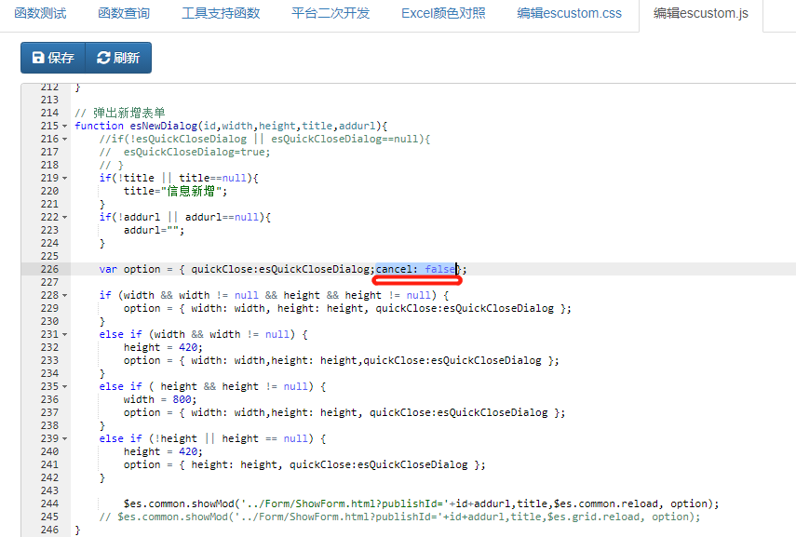Click the option assignment on line 229
The width and height of the screenshot is (796, 537).
[x=347, y=308]
